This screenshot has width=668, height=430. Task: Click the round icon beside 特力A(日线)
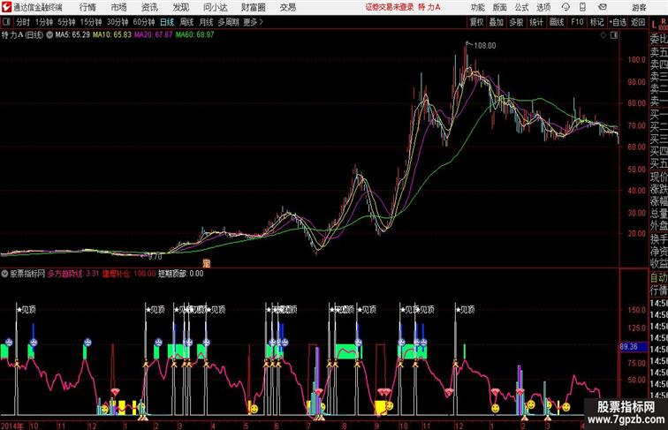tap(49, 35)
